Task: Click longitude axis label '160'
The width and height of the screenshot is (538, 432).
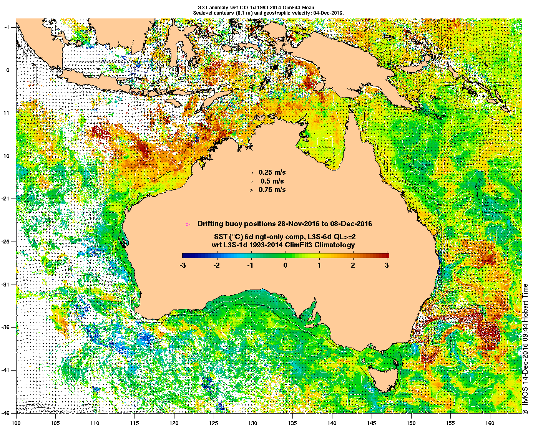Action: pos(490,423)
